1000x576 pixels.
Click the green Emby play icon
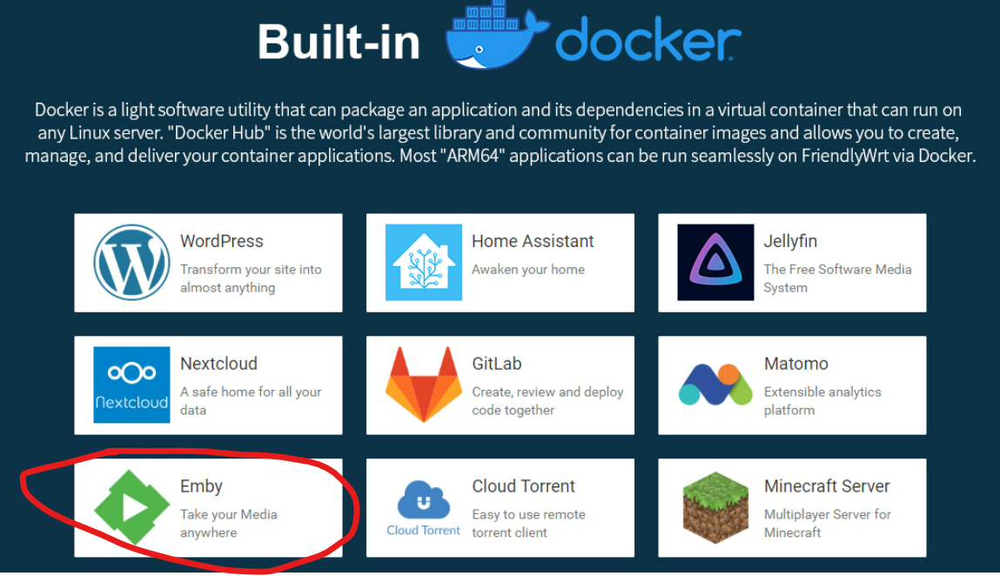pyautogui.click(x=131, y=508)
